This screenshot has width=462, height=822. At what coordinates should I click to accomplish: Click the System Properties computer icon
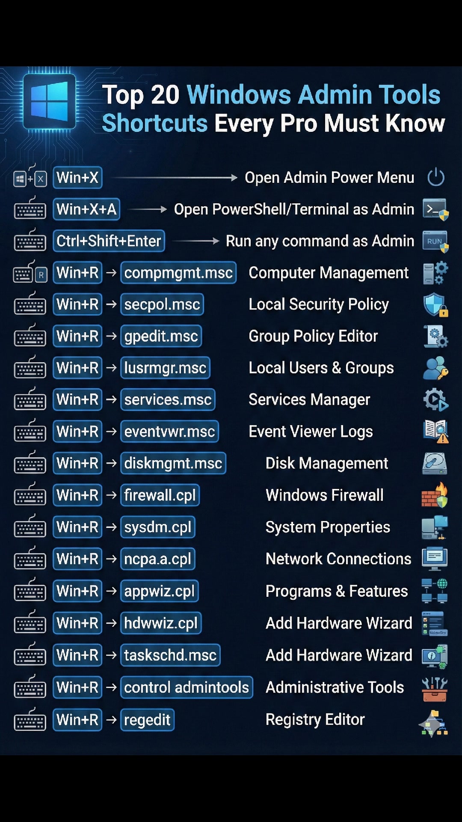tap(435, 527)
